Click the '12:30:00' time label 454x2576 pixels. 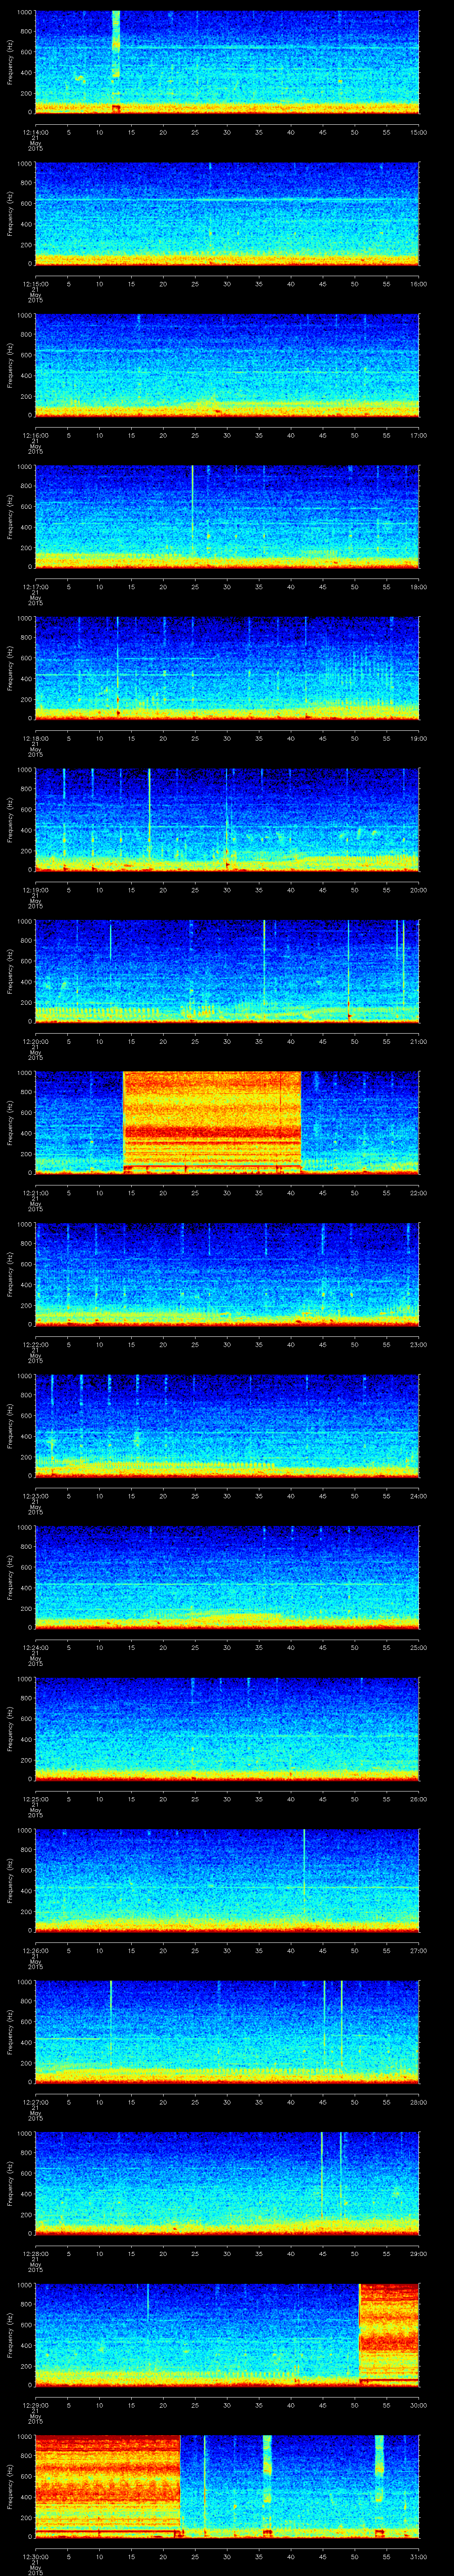pos(35,2556)
